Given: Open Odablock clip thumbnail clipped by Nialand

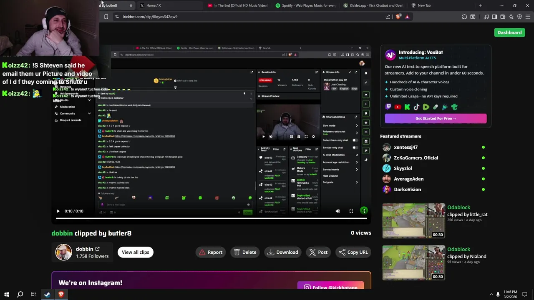Looking at the screenshot, I should click(414, 262).
